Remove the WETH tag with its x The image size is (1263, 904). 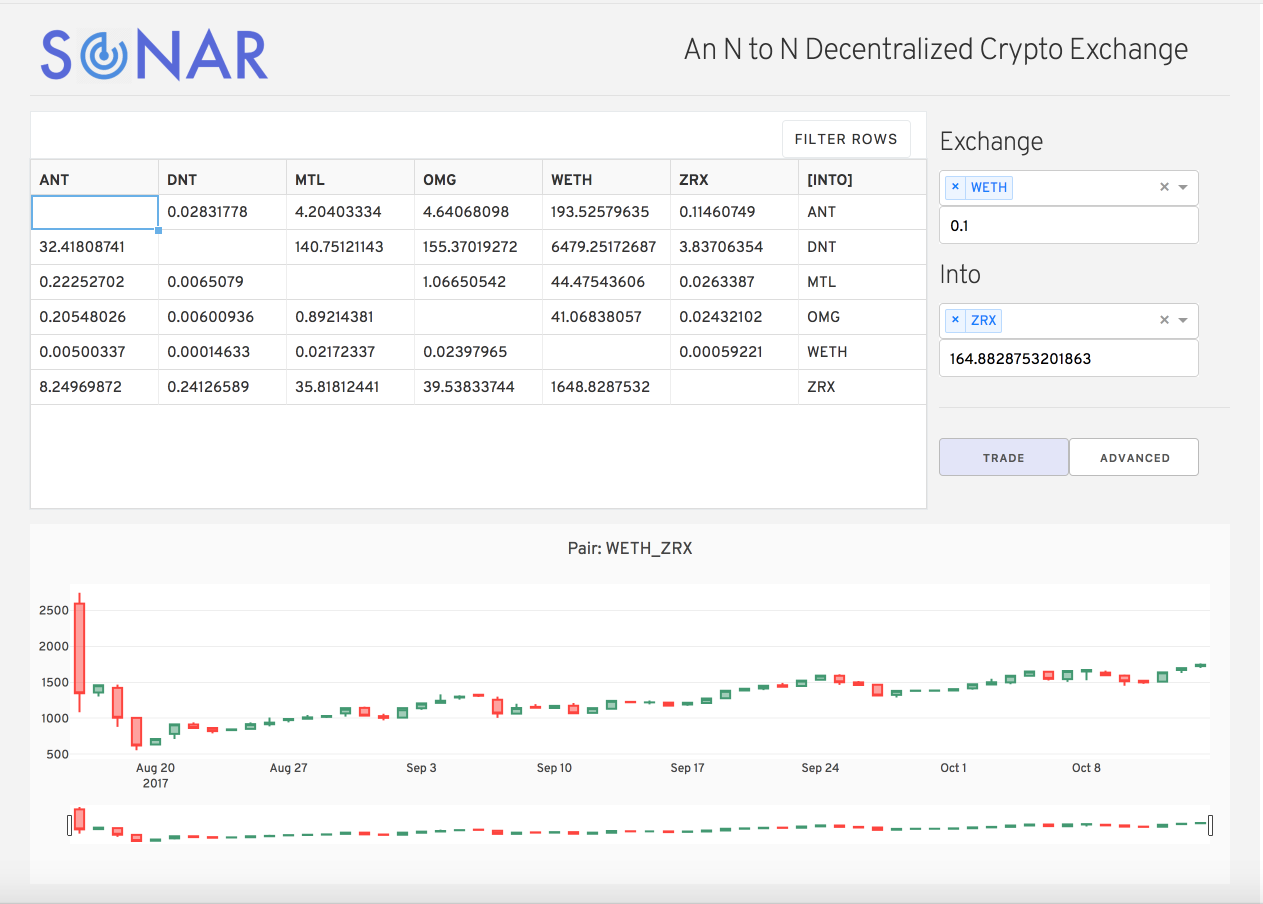[x=955, y=187]
